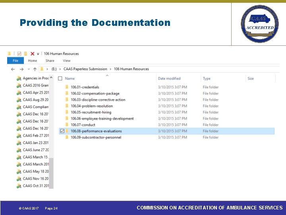Click the 106.02-compensation-package name

tap(95, 94)
